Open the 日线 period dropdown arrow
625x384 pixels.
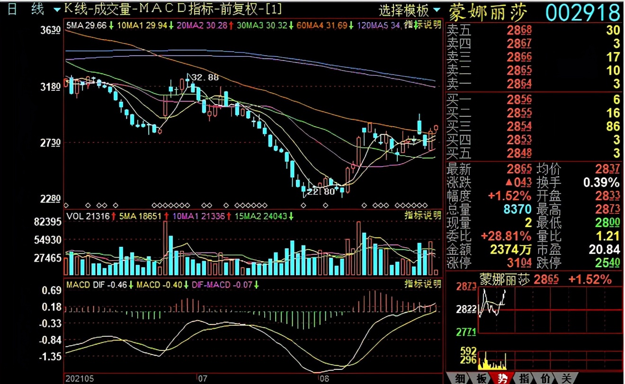57,9
